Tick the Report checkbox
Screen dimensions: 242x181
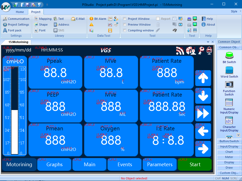pyautogui.click(x=158, y=19)
